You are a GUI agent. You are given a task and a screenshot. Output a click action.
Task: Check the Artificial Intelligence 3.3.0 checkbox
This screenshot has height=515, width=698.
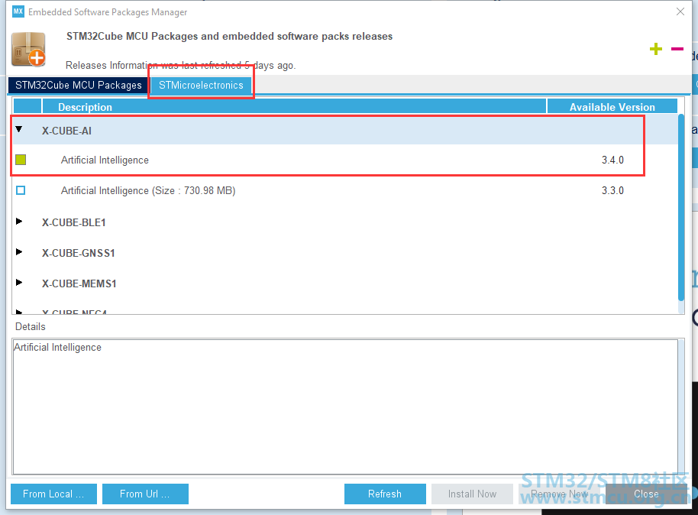tap(21, 190)
